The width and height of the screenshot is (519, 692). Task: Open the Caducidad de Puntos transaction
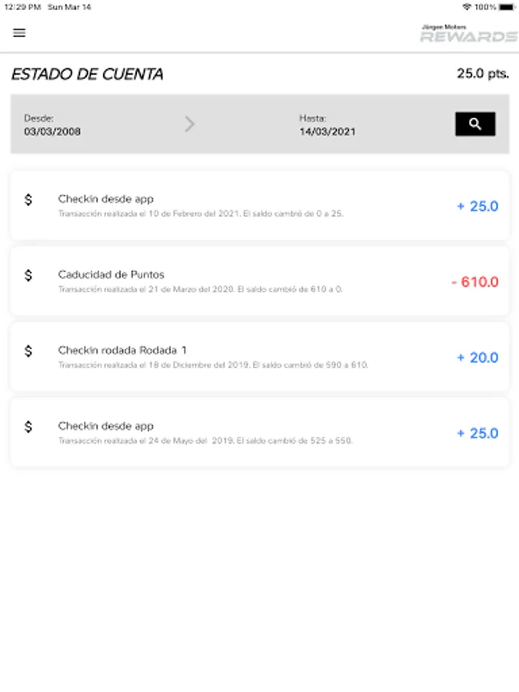[x=231, y=281]
